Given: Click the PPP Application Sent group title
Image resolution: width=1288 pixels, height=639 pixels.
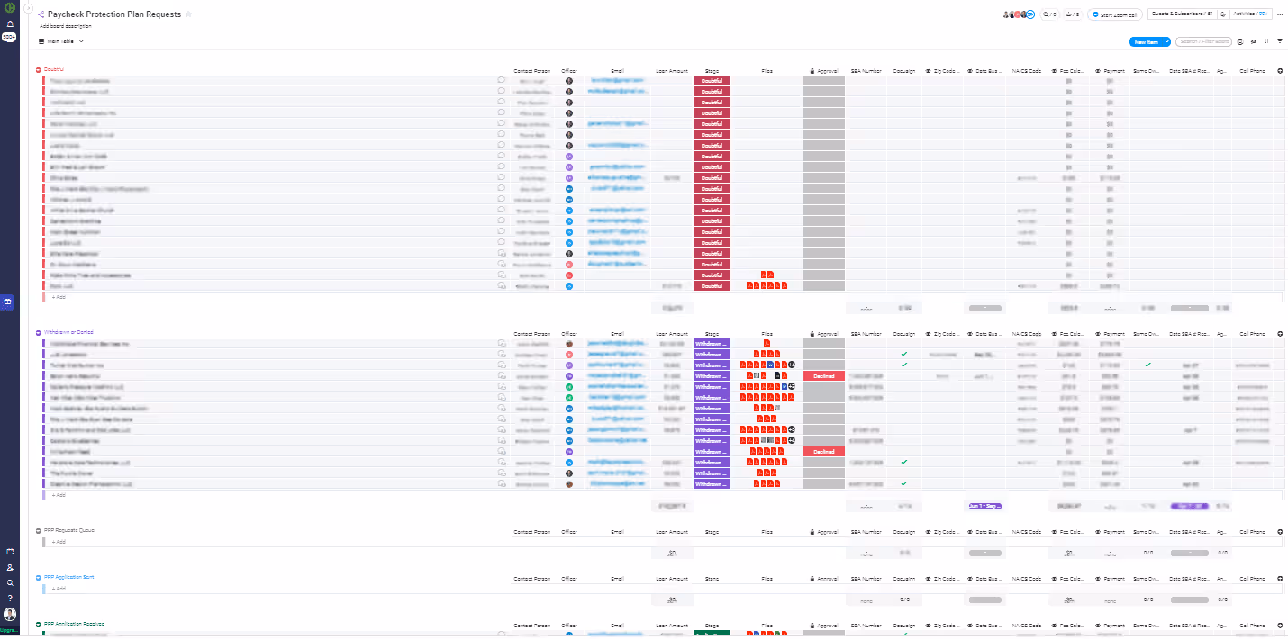Looking at the screenshot, I should coord(69,578).
